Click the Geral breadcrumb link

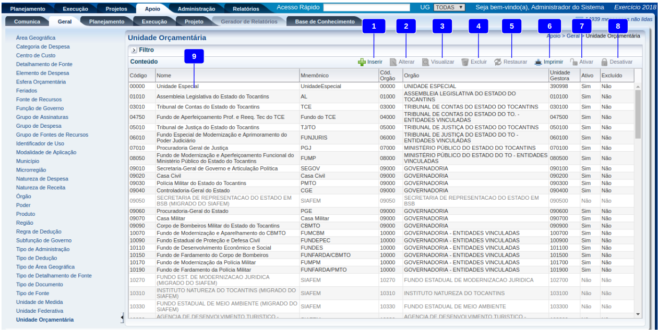572,36
